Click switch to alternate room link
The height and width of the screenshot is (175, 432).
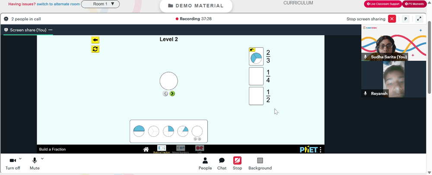58,4
